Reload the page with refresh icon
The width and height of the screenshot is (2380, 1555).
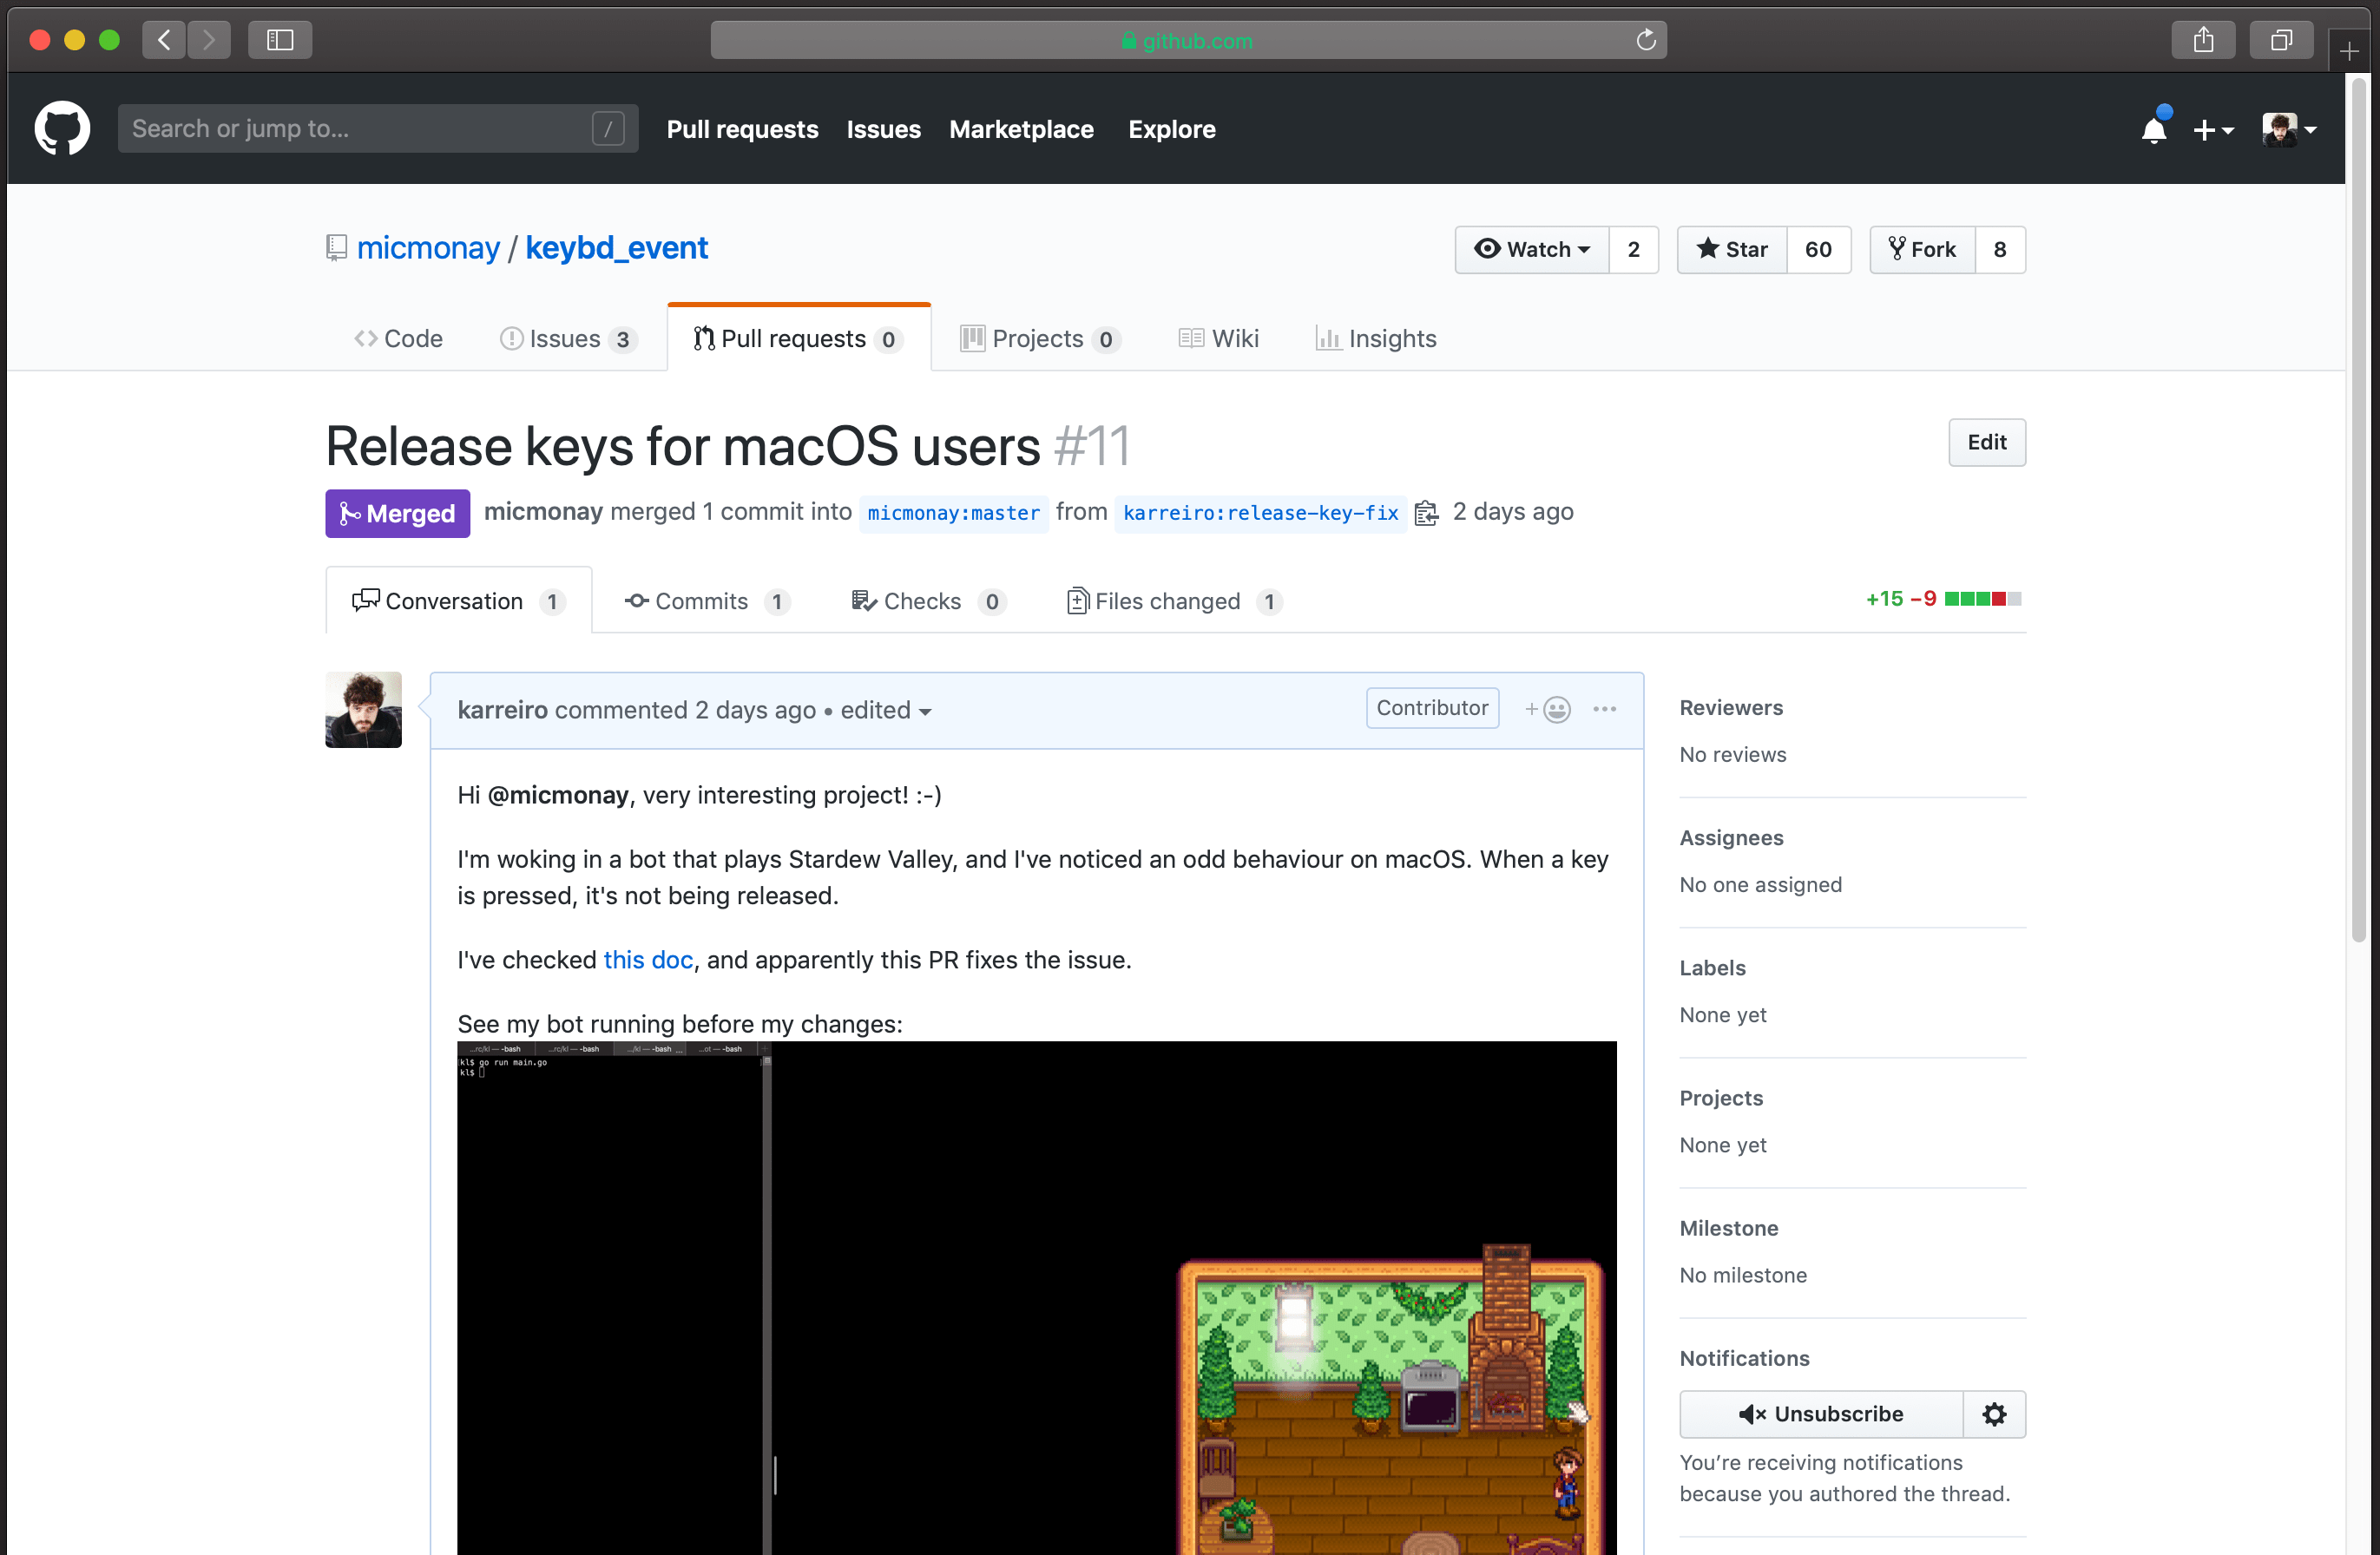1645,40
